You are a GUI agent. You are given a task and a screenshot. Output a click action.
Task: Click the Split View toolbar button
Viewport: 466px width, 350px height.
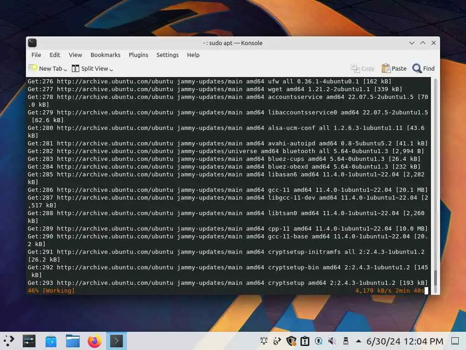point(90,68)
